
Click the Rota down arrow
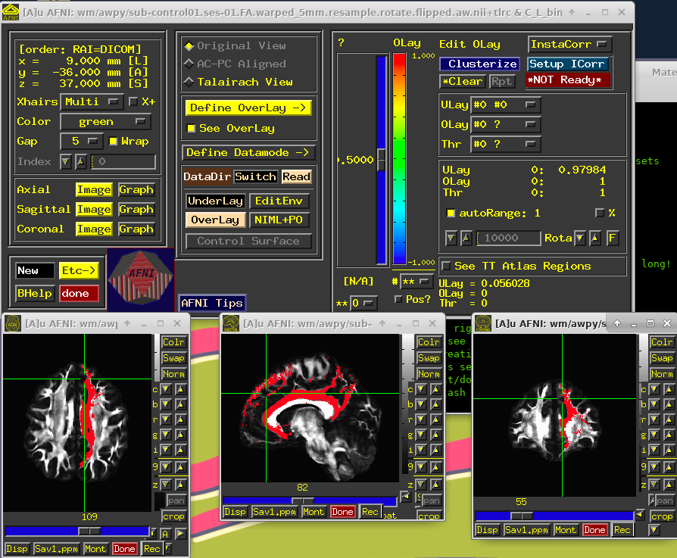click(x=580, y=238)
